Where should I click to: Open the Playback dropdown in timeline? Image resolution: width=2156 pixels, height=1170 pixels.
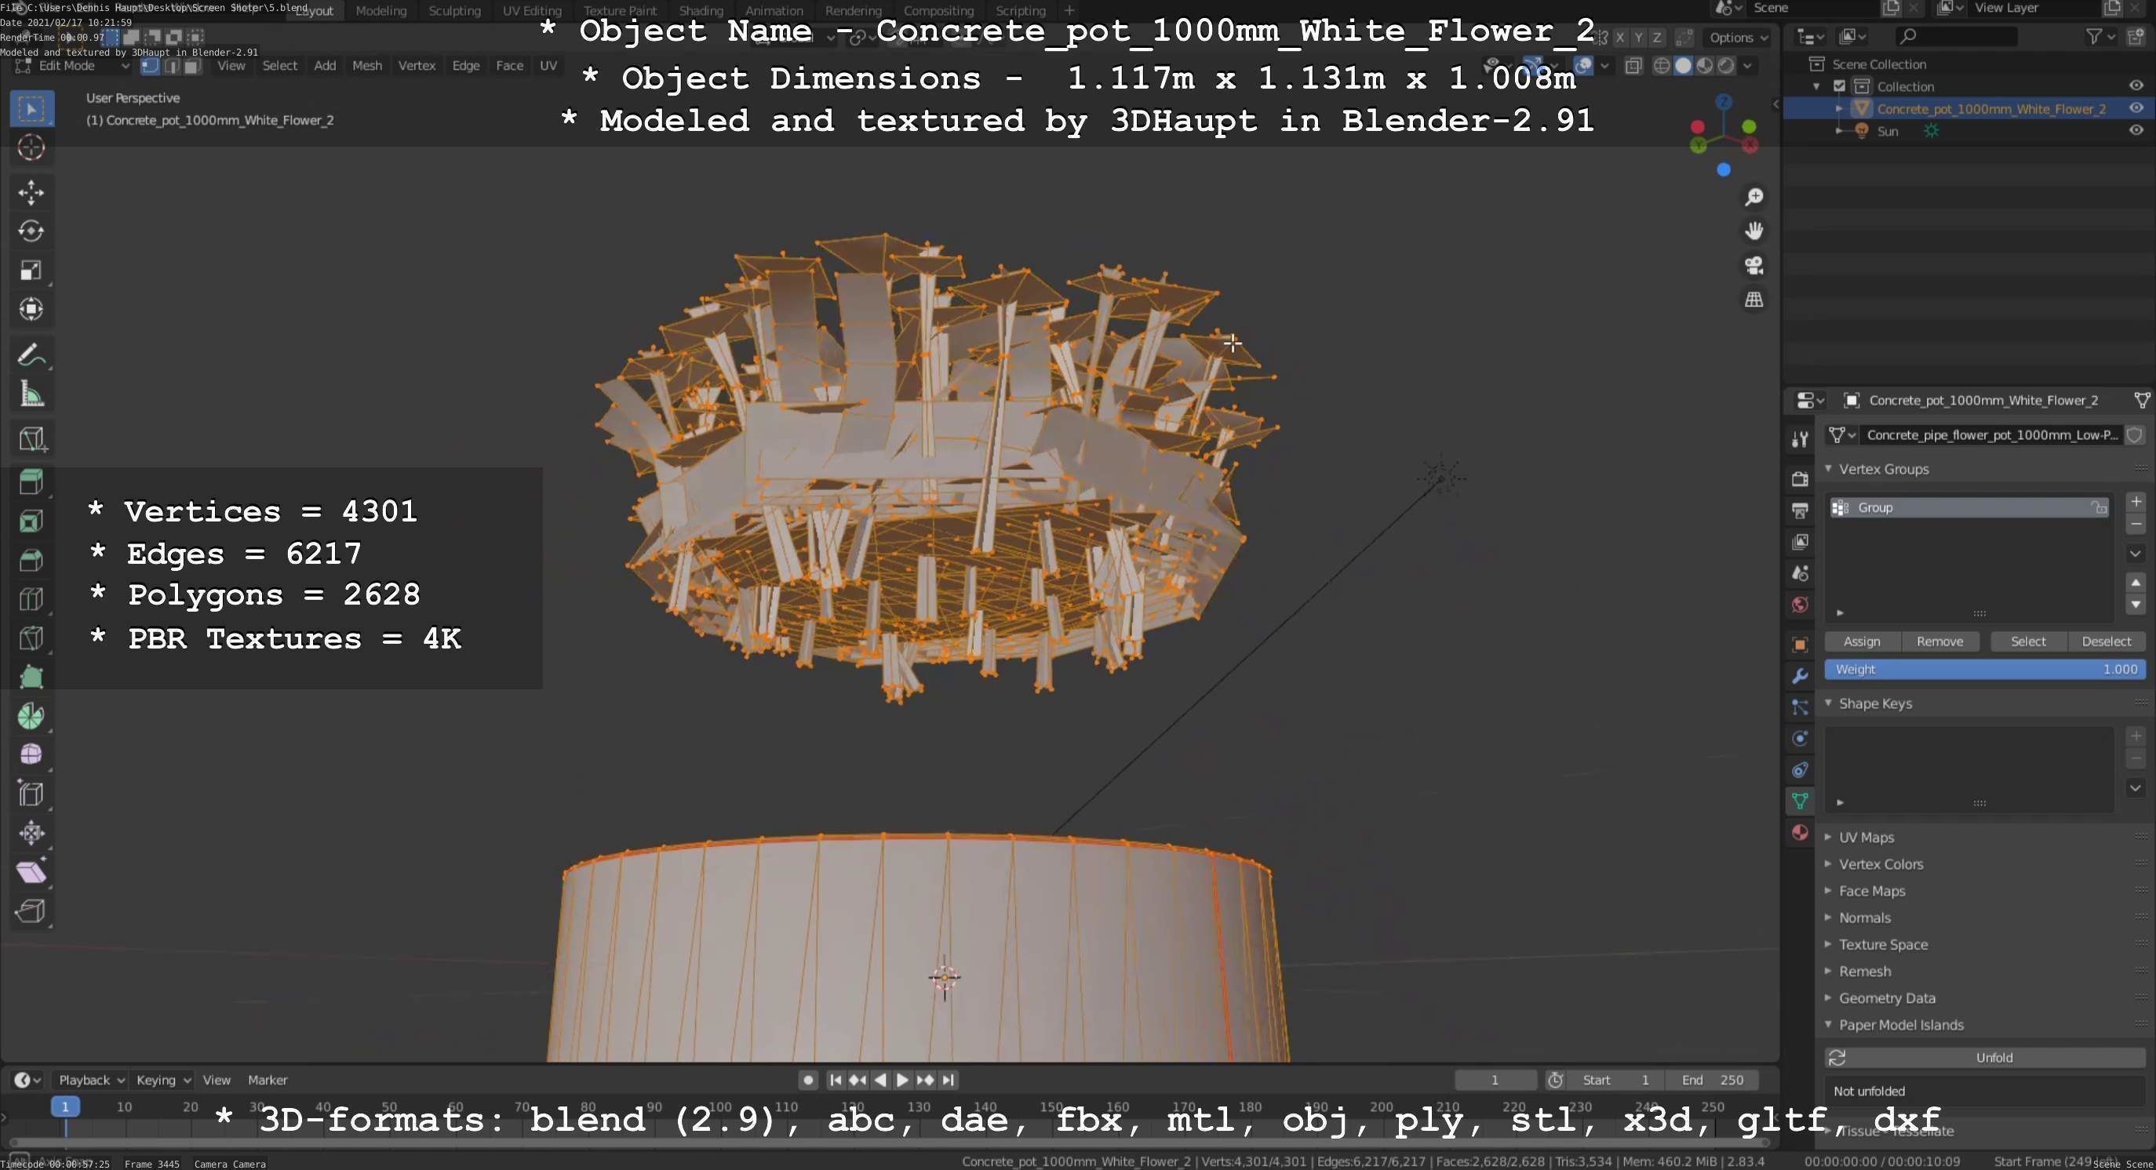click(90, 1080)
